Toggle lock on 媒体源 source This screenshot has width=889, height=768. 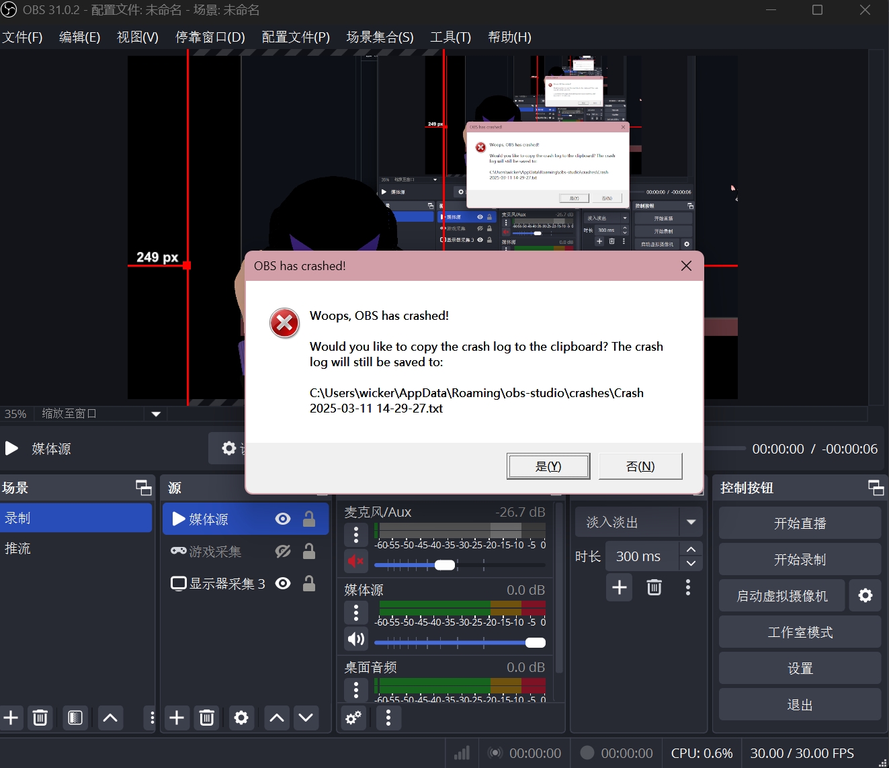click(309, 519)
